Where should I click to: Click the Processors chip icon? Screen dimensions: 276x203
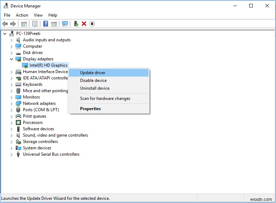[x=18, y=123]
